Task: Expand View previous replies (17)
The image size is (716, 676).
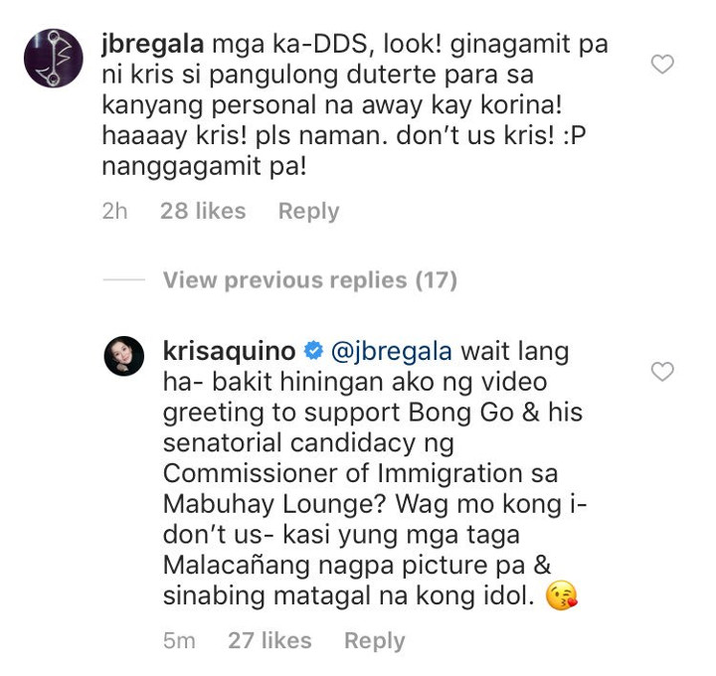Action: click(310, 279)
